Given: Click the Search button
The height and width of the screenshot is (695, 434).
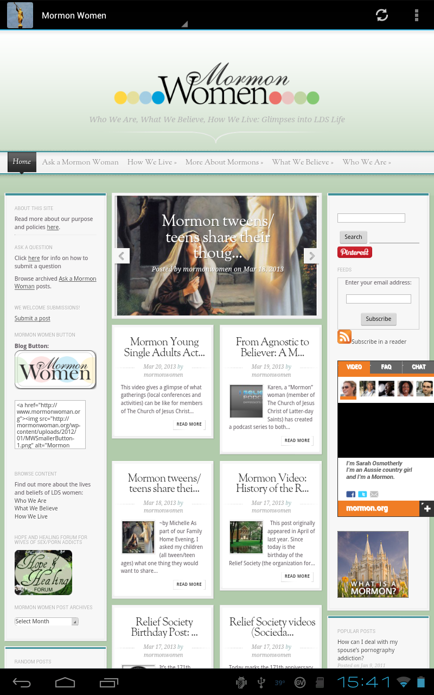Looking at the screenshot, I should tap(353, 237).
